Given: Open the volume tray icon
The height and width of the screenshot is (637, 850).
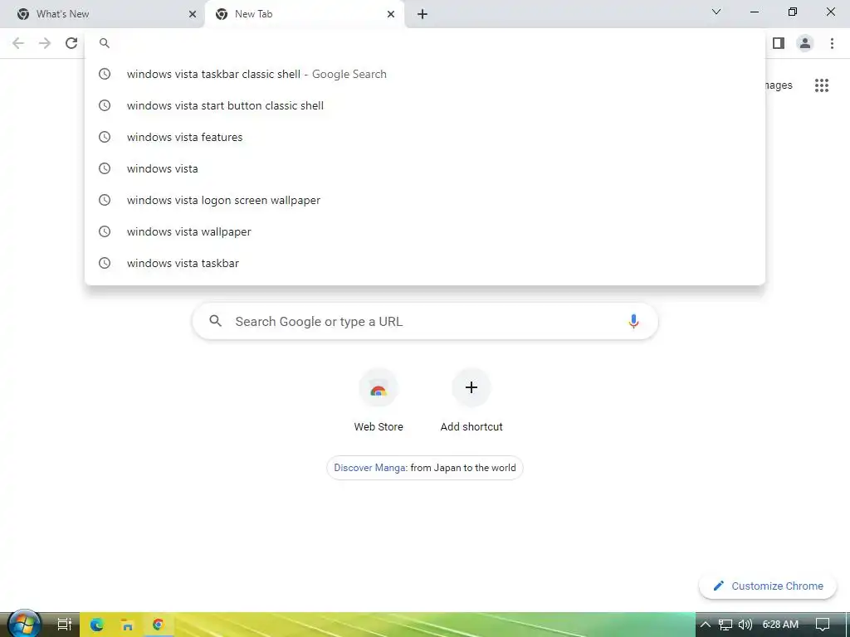Looking at the screenshot, I should (745, 625).
